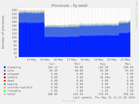Click sleeping average value 126.50
This screenshot has height=104, width=139.
103,67
